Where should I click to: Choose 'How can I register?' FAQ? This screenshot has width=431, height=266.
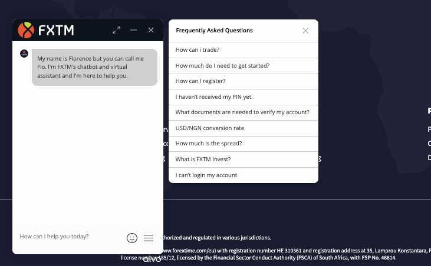244,81
